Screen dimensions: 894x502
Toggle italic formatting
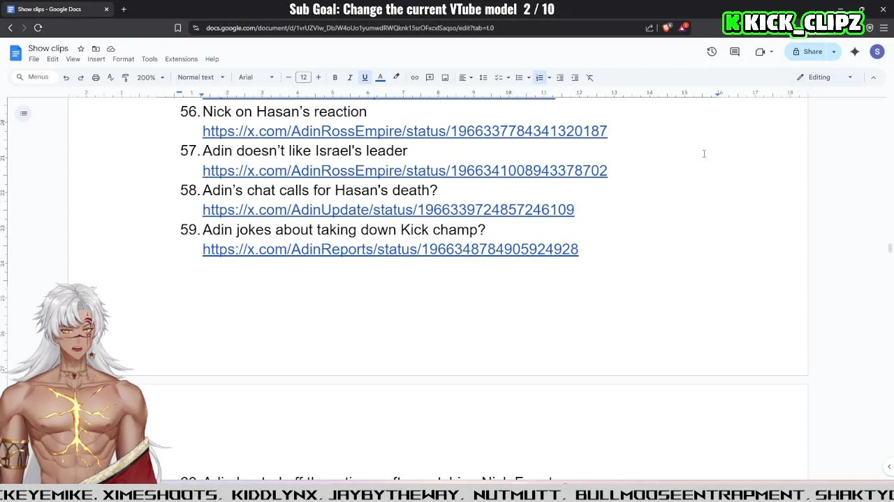[350, 77]
